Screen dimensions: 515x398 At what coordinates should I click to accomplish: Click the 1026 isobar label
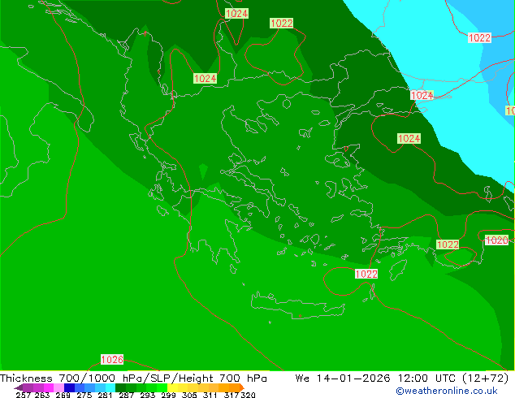tap(112, 360)
